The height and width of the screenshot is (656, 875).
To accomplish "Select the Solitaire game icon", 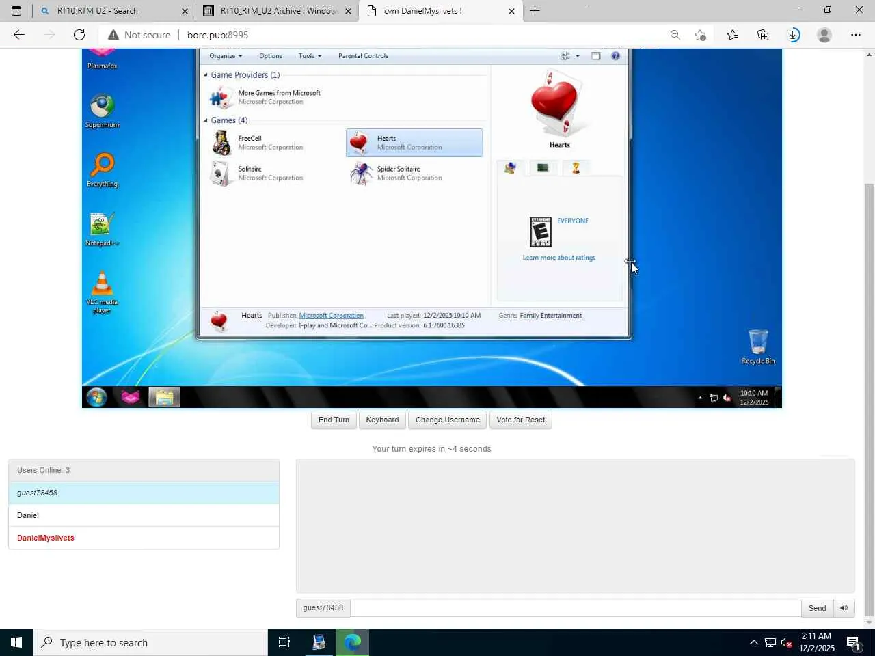I will (x=221, y=174).
